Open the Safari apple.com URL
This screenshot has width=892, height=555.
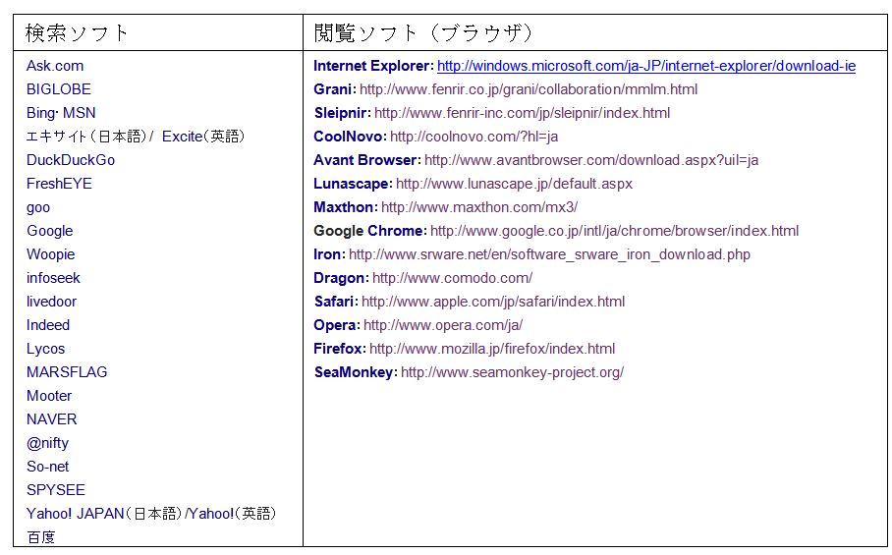[x=493, y=302]
